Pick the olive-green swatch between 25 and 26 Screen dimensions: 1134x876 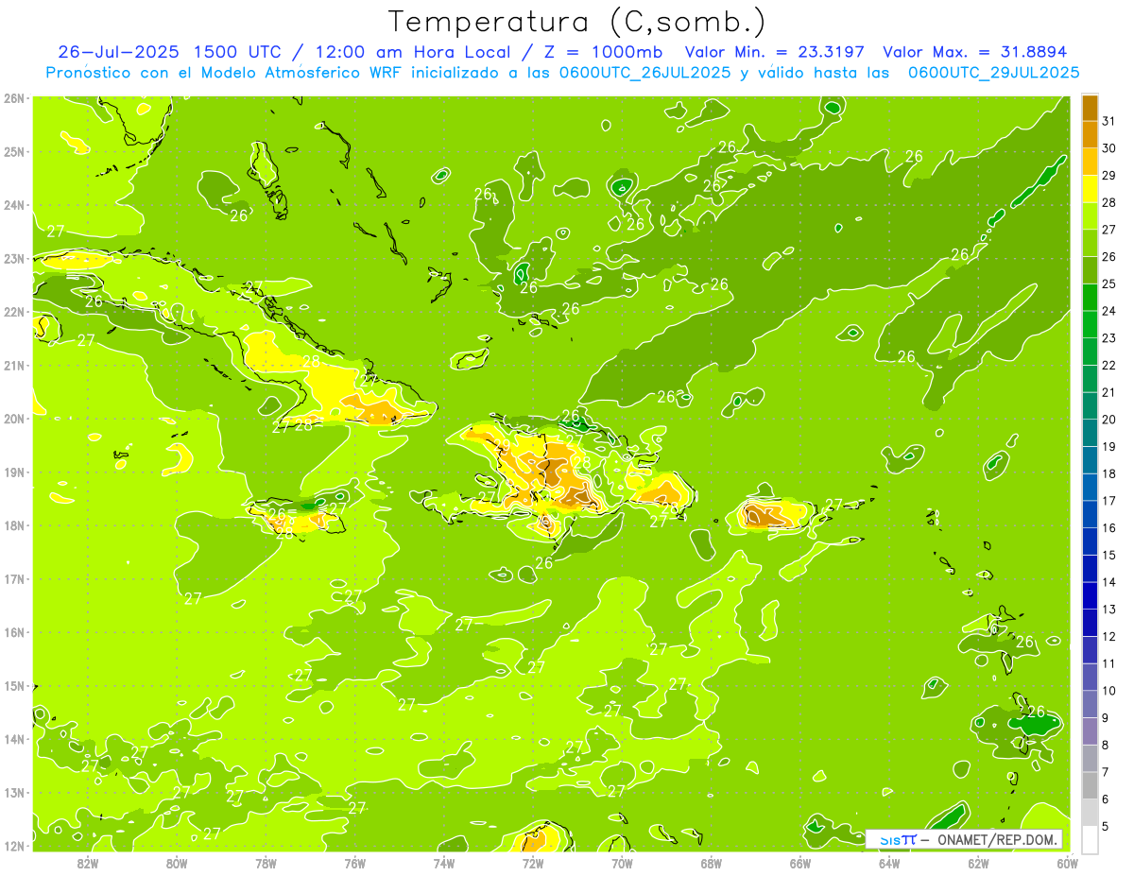click(1090, 271)
